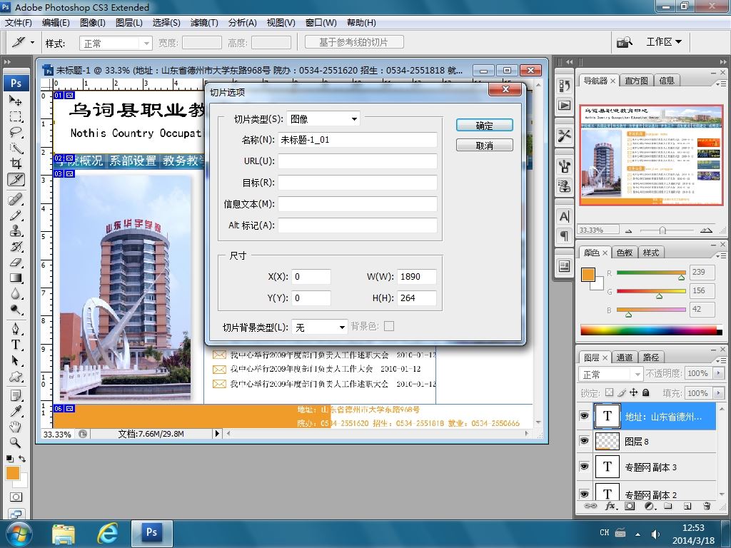Open the Tool Presets panel icon
Viewport: 731px width, 548px height.
[565, 136]
